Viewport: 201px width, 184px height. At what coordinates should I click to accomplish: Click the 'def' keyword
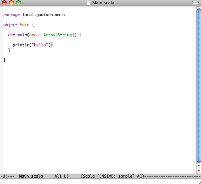[x=11, y=35]
